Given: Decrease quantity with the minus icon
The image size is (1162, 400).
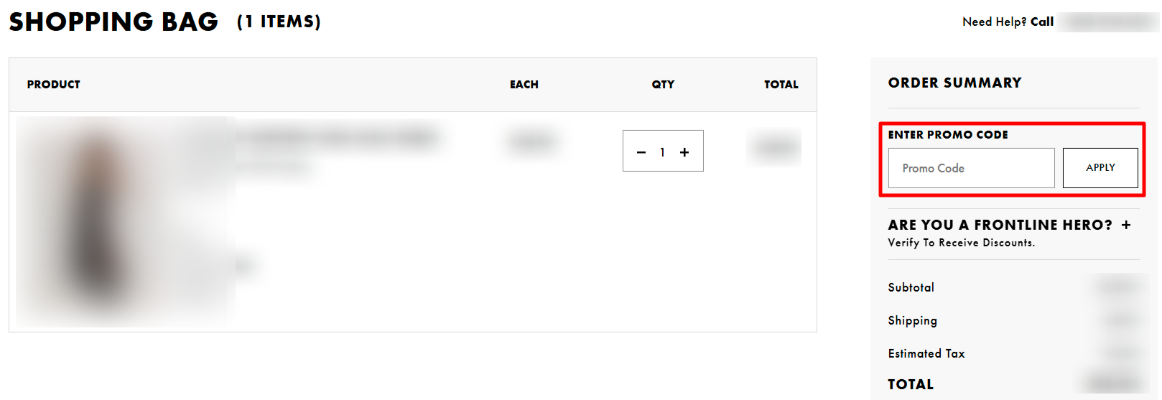Looking at the screenshot, I should tap(641, 152).
